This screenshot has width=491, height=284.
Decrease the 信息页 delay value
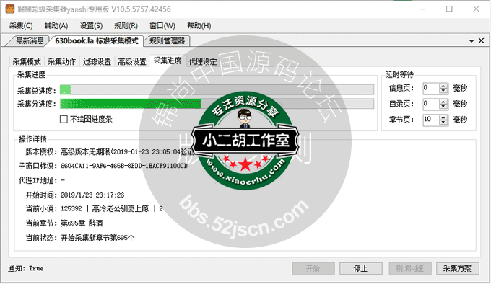(x=443, y=91)
